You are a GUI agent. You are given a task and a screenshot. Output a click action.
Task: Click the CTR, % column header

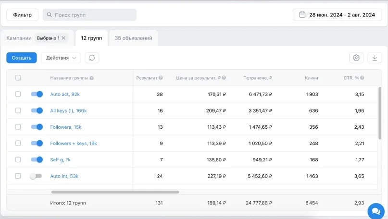coord(351,78)
